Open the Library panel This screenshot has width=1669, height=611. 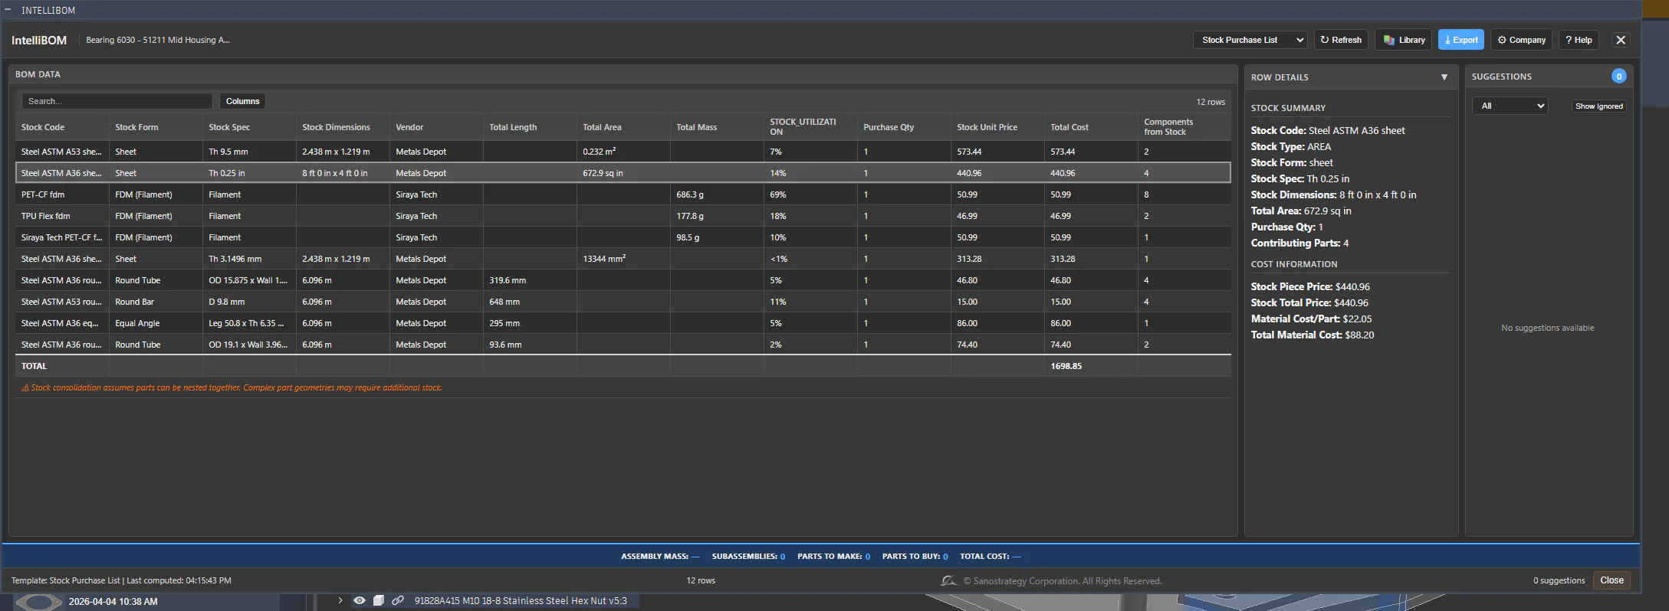point(1405,40)
